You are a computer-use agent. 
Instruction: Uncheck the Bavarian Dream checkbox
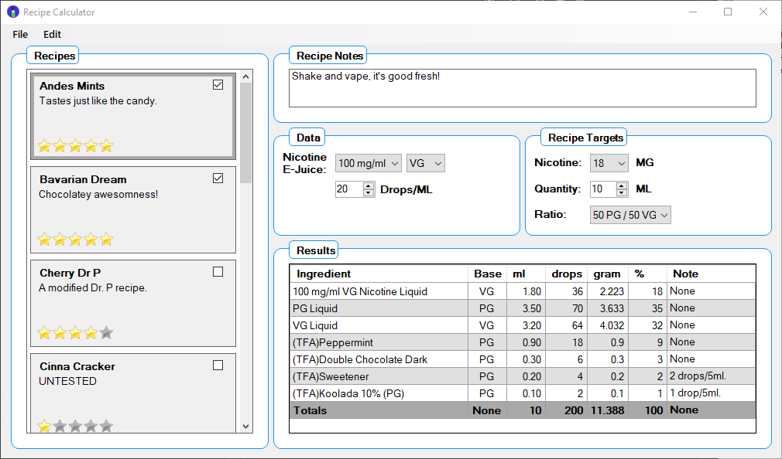[x=218, y=178]
